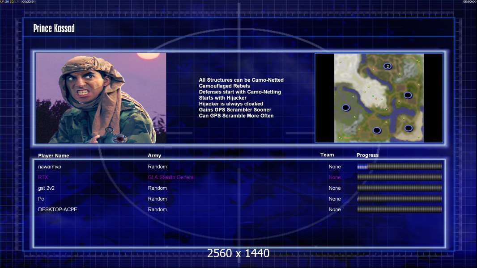
Task: Click 'Starts with Hijacker' ability line
Action: pyautogui.click(x=223, y=98)
